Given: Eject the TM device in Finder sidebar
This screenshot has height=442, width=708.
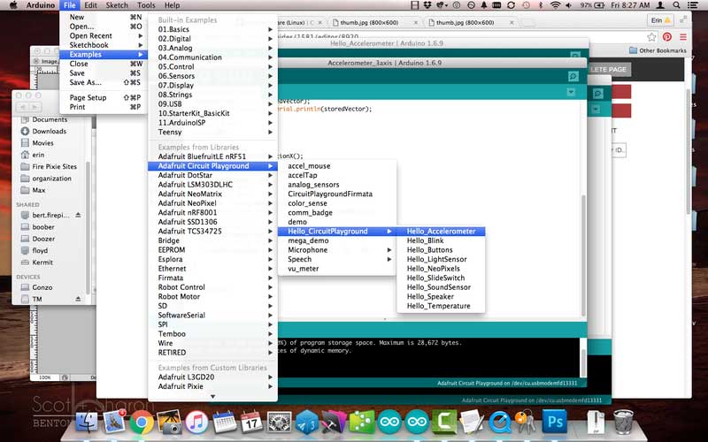Looking at the screenshot, I should point(78,299).
